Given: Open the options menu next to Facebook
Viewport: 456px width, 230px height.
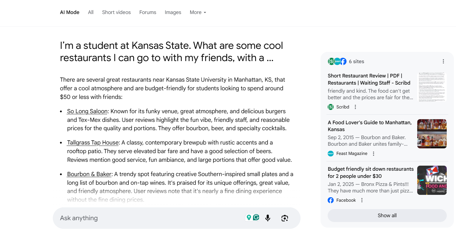Looking at the screenshot, I should click(x=362, y=200).
